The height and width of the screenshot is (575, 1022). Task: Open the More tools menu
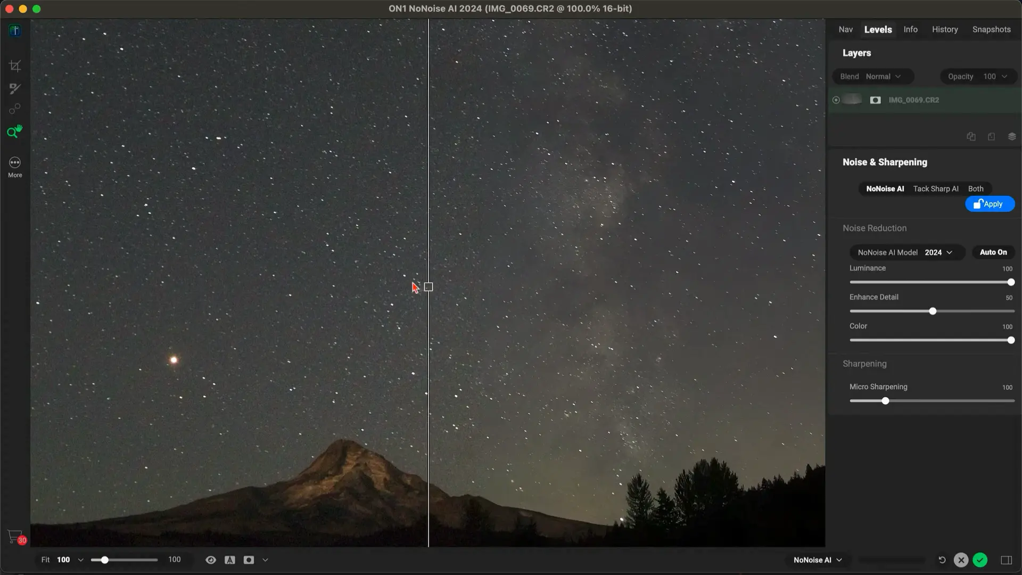coord(15,167)
